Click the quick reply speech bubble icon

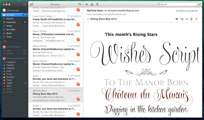177,19
